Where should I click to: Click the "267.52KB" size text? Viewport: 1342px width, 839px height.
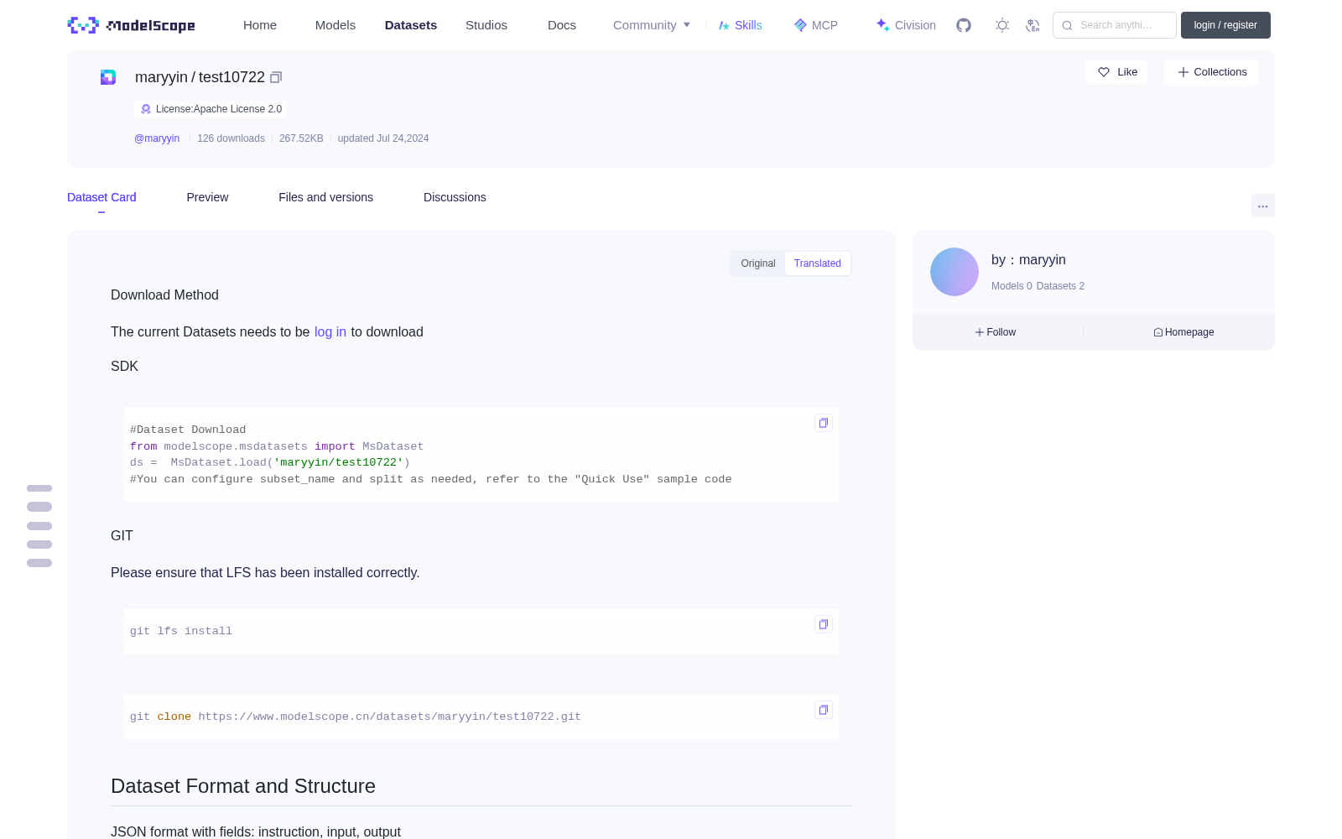301,138
